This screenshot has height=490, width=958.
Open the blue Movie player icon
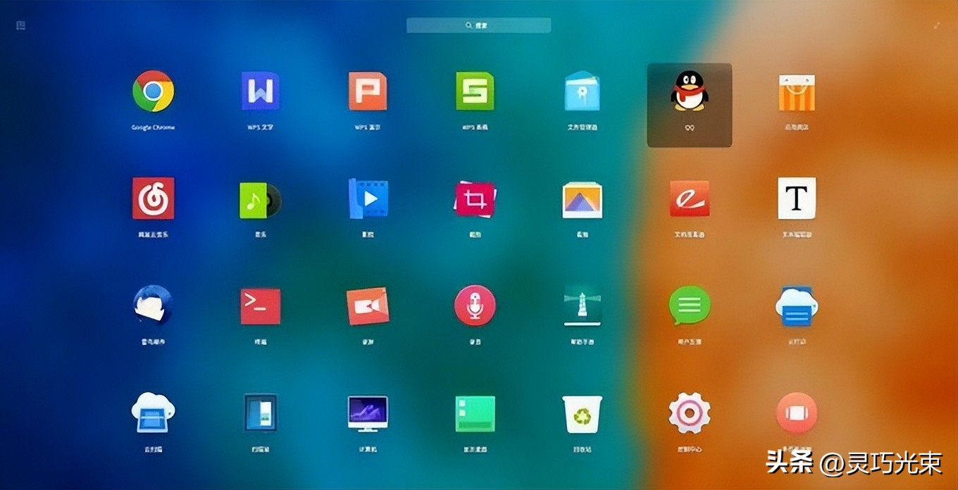pyautogui.click(x=368, y=199)
